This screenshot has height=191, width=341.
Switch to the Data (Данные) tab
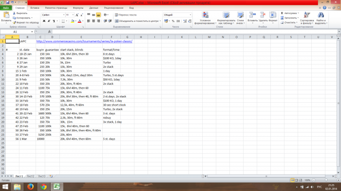pyautogui.click(x=94, y=8)
